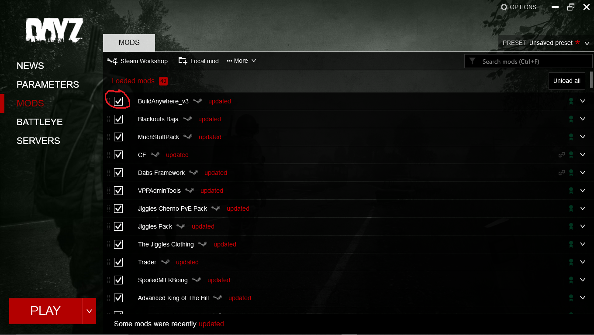Open the Servers section

point(38,141)
